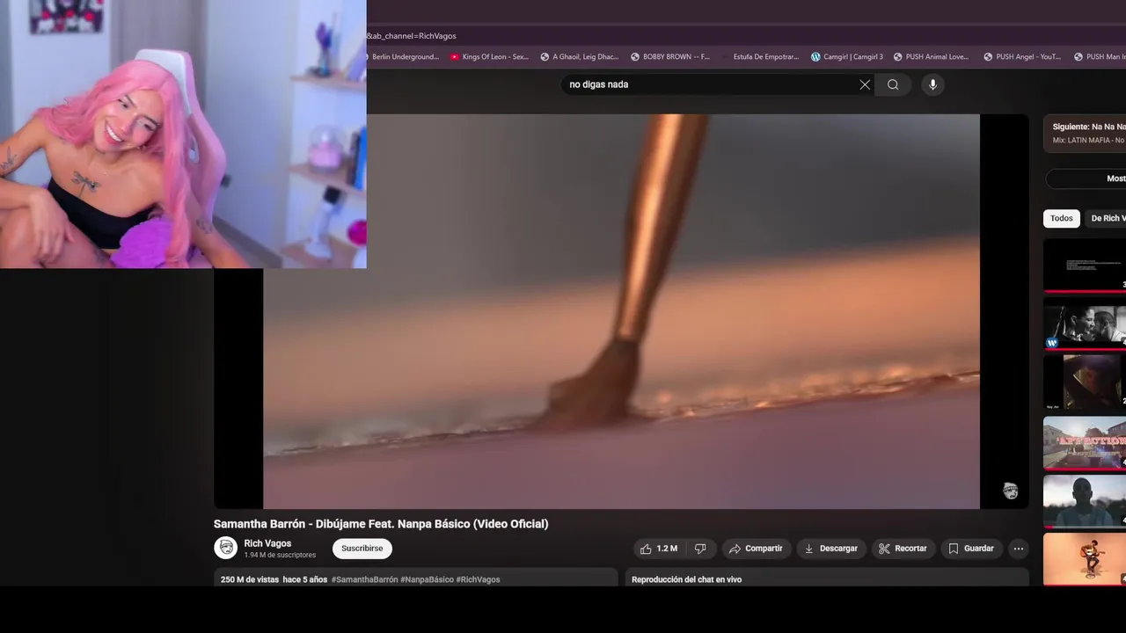Open the BOBBY BROWN bookmark
The width and height of the screenshot is (1126, 633).
[x=669, y=56]
